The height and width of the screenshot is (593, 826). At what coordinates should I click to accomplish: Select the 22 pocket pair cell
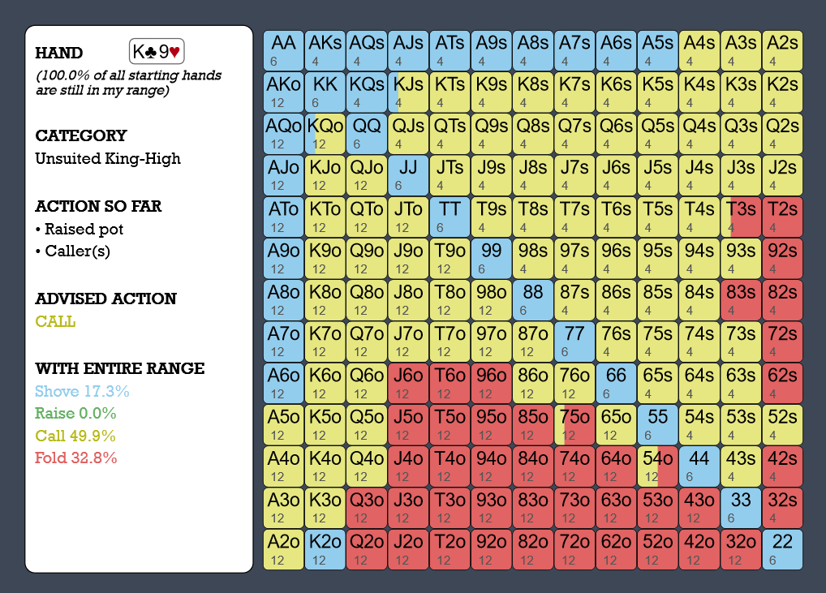[x=783, y=550]
